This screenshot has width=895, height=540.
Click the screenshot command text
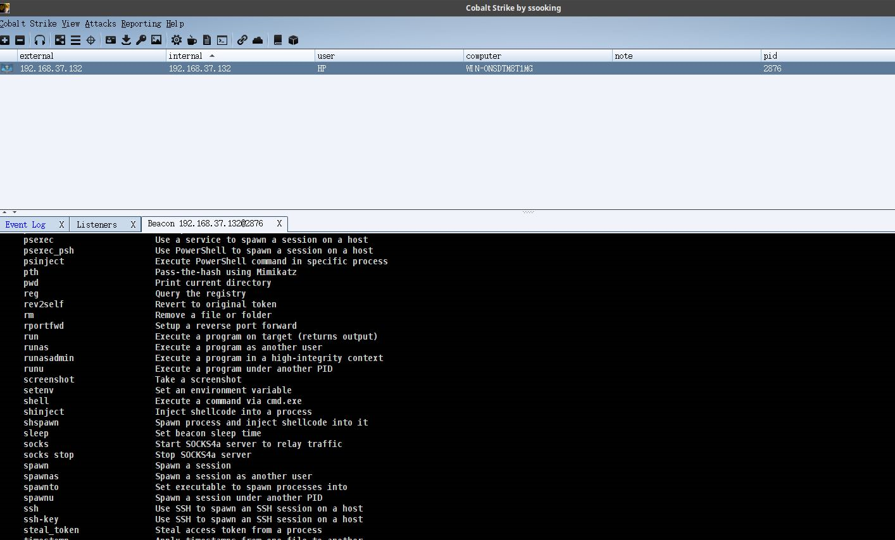point(49,379)
